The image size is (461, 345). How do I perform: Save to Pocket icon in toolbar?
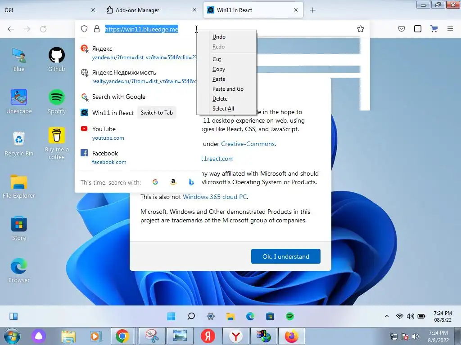(x=402, y=29)
